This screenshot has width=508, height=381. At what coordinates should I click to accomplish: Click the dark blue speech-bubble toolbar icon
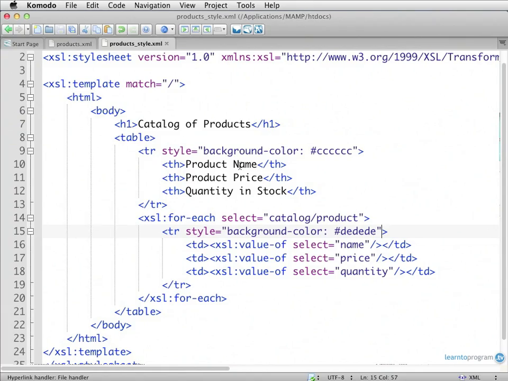[x=237, y=30]
